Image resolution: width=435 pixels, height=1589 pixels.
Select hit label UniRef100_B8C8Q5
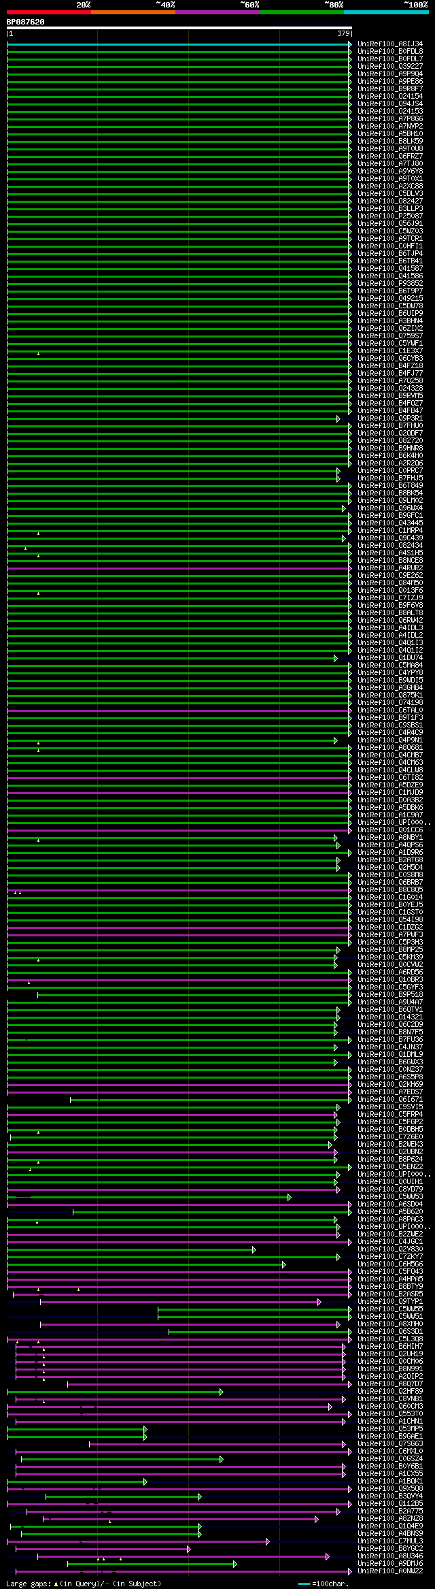coord(390,890)
